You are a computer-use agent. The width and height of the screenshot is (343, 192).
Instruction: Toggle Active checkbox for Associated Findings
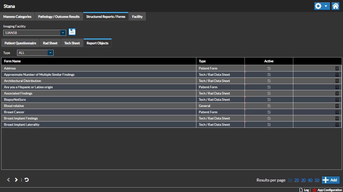269,93
